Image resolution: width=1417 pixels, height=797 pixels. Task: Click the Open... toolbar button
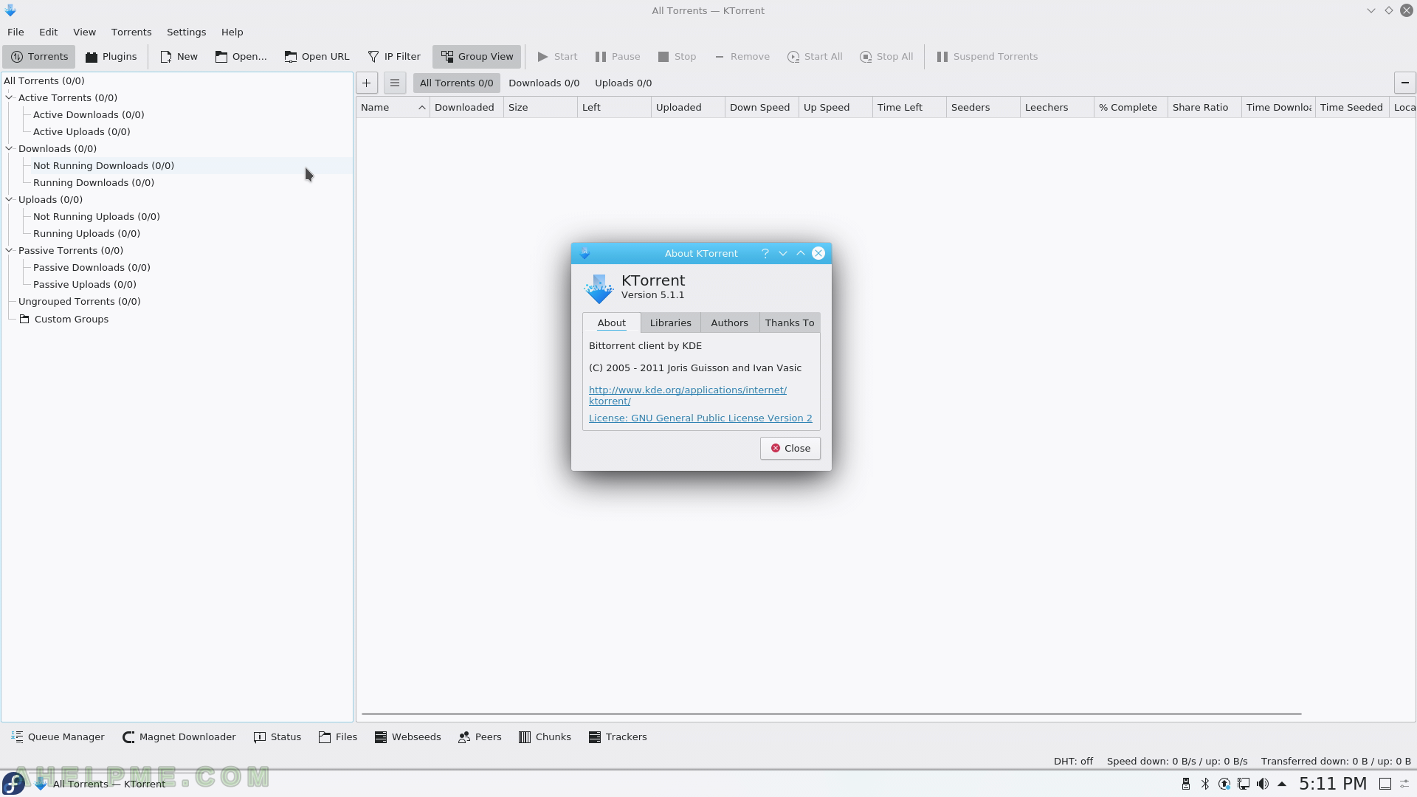pyautogui.click(x=241, y=57)
